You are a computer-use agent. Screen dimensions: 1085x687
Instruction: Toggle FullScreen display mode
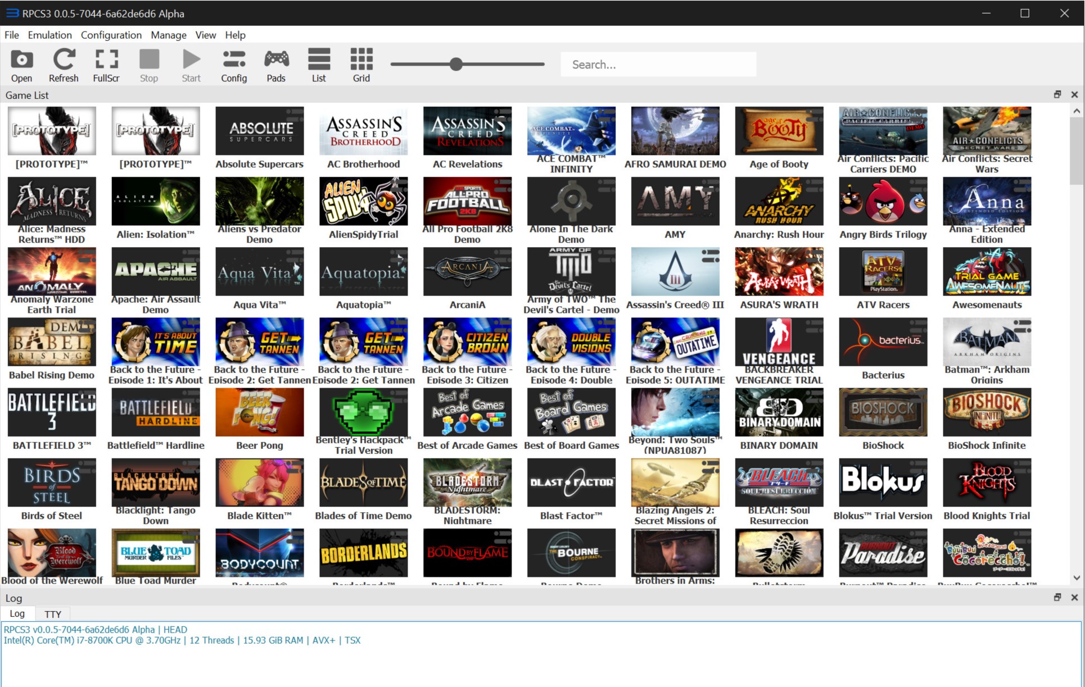[107, 63]
